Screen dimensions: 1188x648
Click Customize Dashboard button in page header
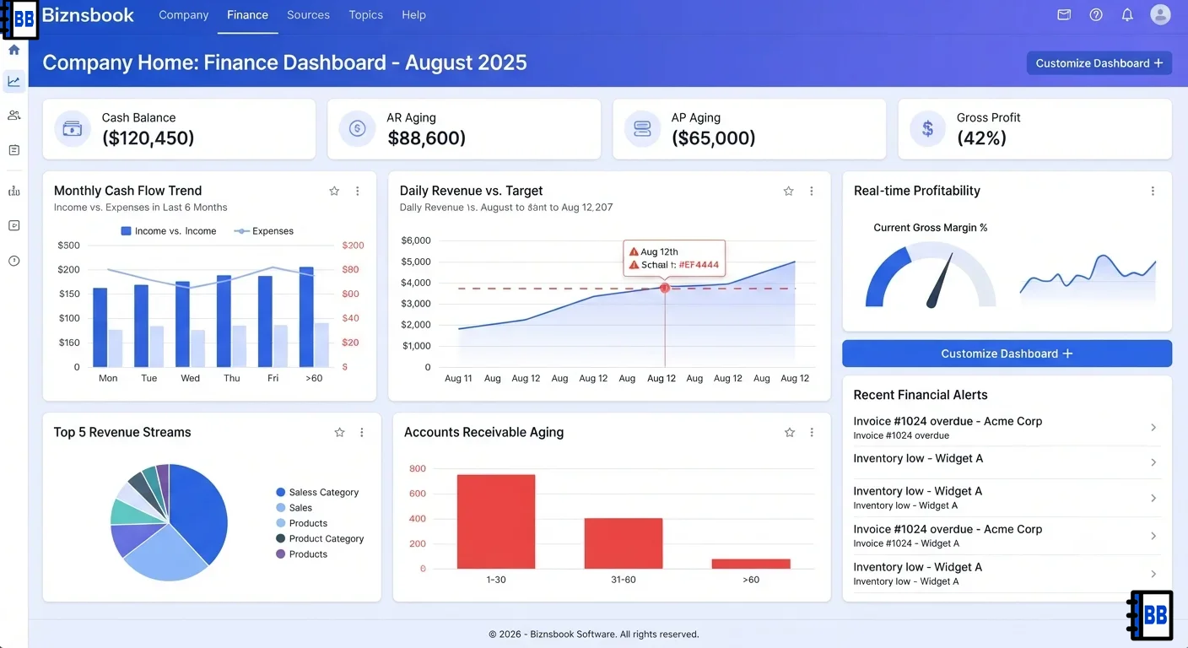click(x=1099, y=63)
